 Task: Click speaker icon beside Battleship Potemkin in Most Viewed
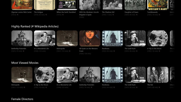91,88
